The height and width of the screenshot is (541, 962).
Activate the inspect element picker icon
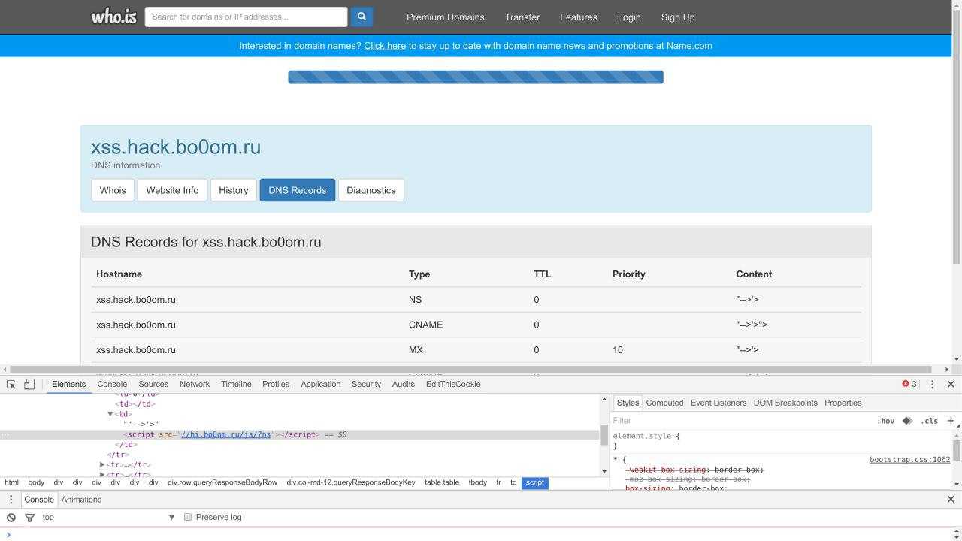[x=11, y=384]
